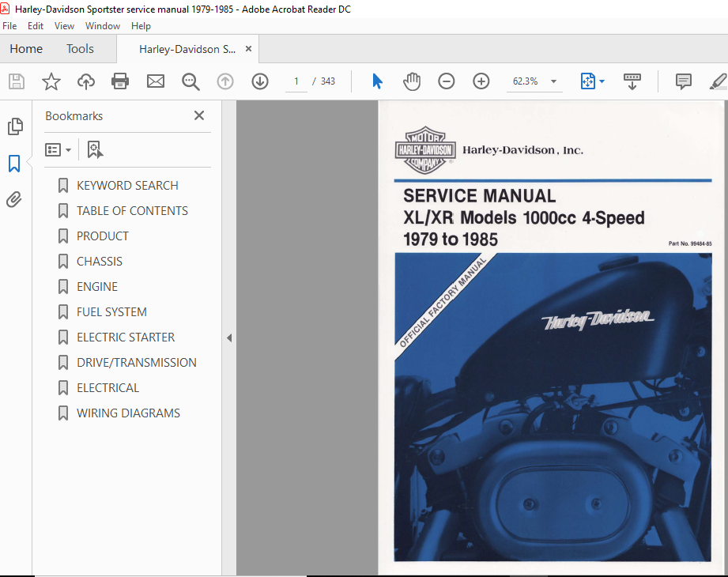728x577 pixels.
Task: Activate the Selection arrow tool
Action: click(378, 81)
